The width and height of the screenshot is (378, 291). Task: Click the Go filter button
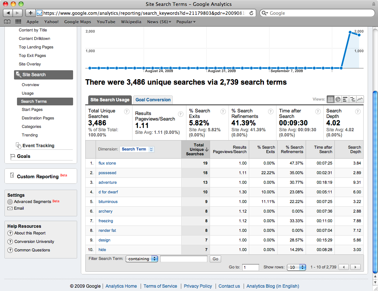point(215,259)
